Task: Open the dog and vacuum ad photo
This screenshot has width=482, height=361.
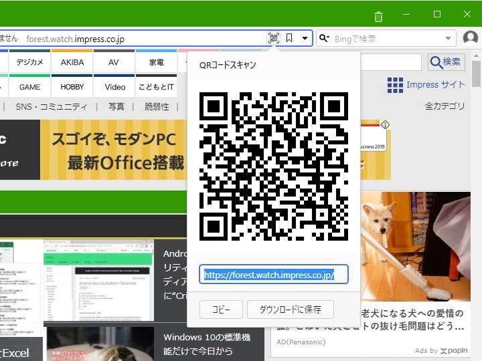Action: 415,247
